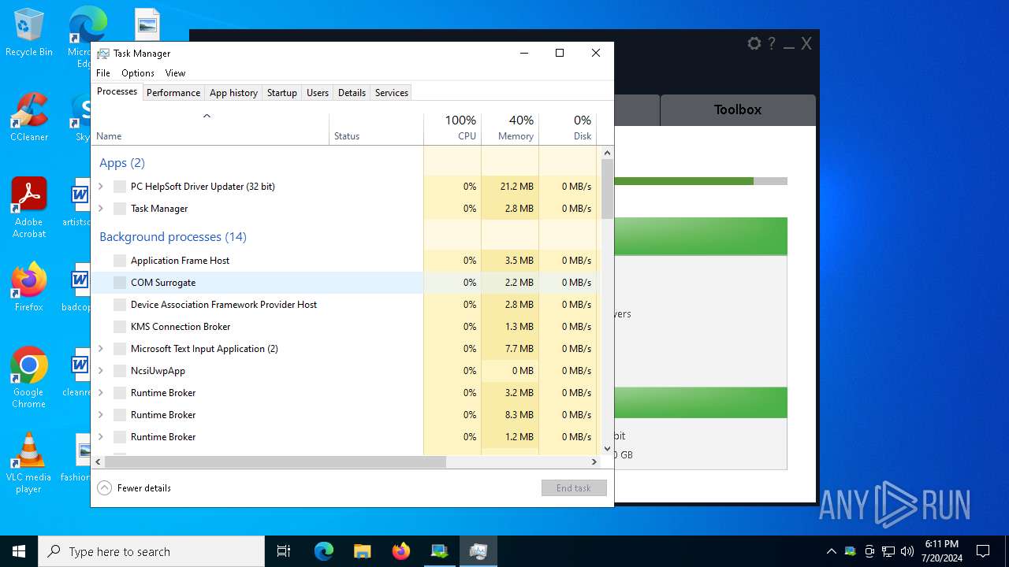Sort processes by Memory usage column

[x=510, y=129]
